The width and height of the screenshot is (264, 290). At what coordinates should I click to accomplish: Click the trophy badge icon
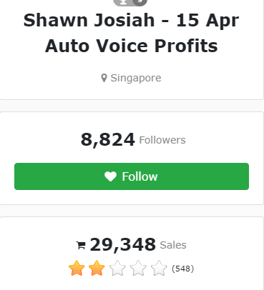(123, 2)
